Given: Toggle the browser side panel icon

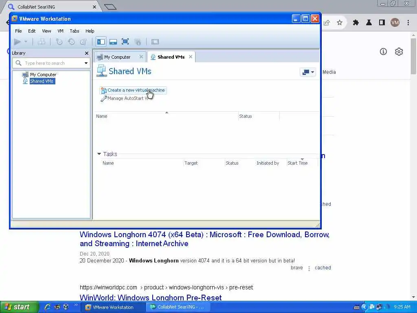Looking at the screenshot, I should pyautogui.click(x=382, y=23).
